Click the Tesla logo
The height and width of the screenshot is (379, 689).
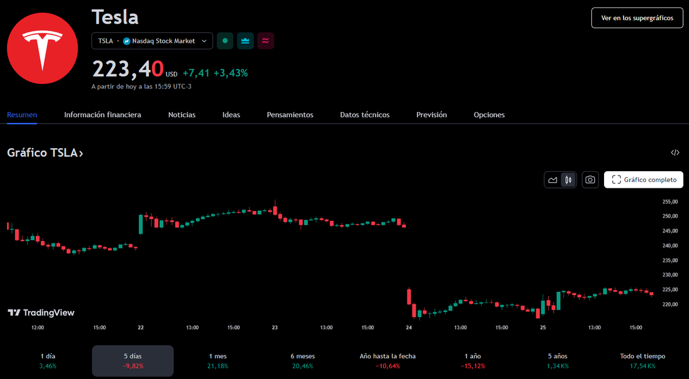point(42,48)
